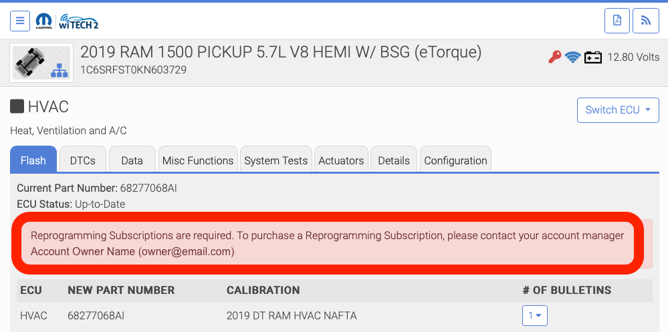Screen dimensions: 668x332
Task: Open the Configuration tab
Action: (455, 160)
